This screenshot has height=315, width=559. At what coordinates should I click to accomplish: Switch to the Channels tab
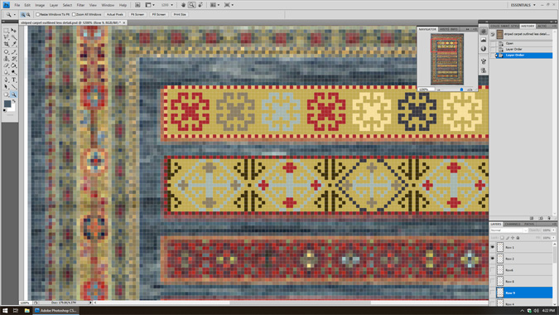click(x=513, y=224)
